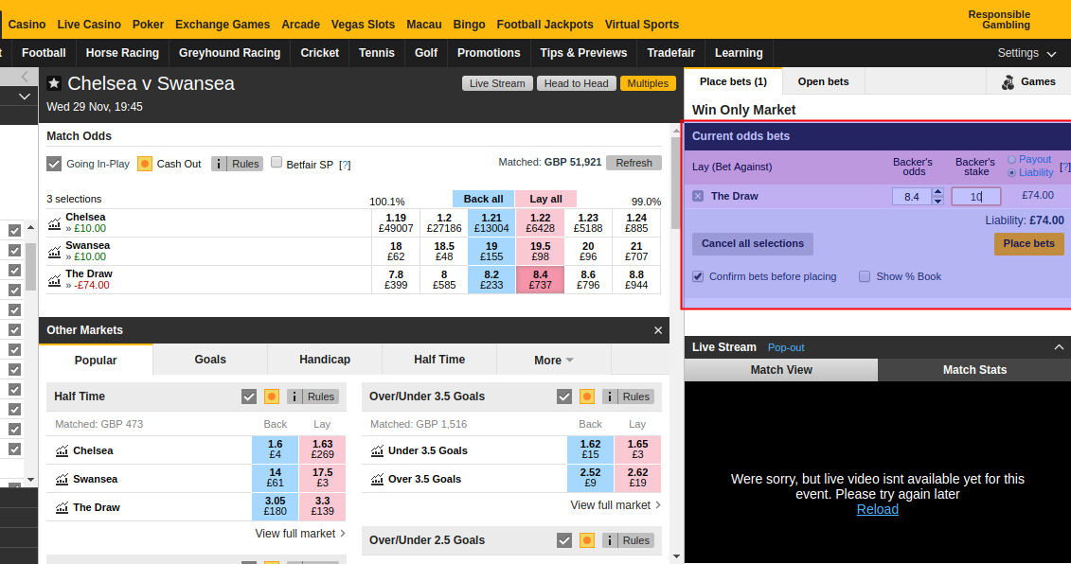
Task: Open Over/Under 3.5 Goals Rules info
Action: point(628,397)
